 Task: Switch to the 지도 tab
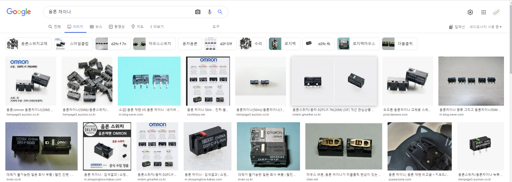tap(137, 27)
